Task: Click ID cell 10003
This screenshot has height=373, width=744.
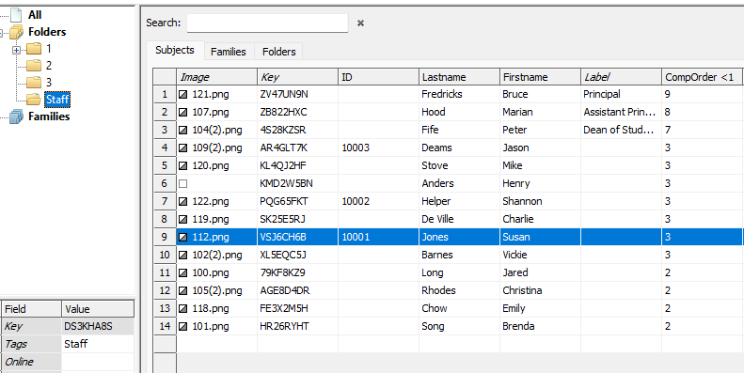Action: pyautogui.click(x=379, y=148)
